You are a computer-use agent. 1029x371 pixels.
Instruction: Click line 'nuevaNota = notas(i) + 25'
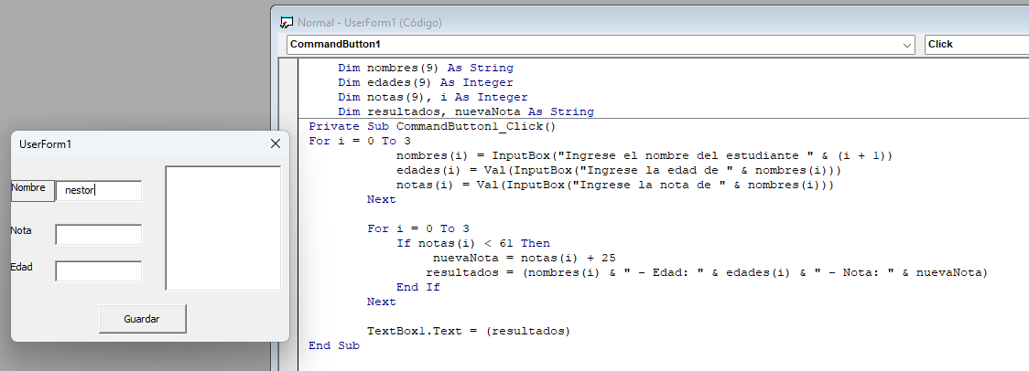coord(524,258)
